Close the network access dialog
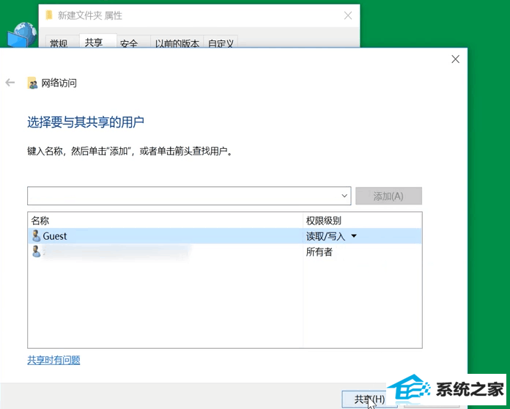Viewport: 510px width, 409px height. click(455, 59)
